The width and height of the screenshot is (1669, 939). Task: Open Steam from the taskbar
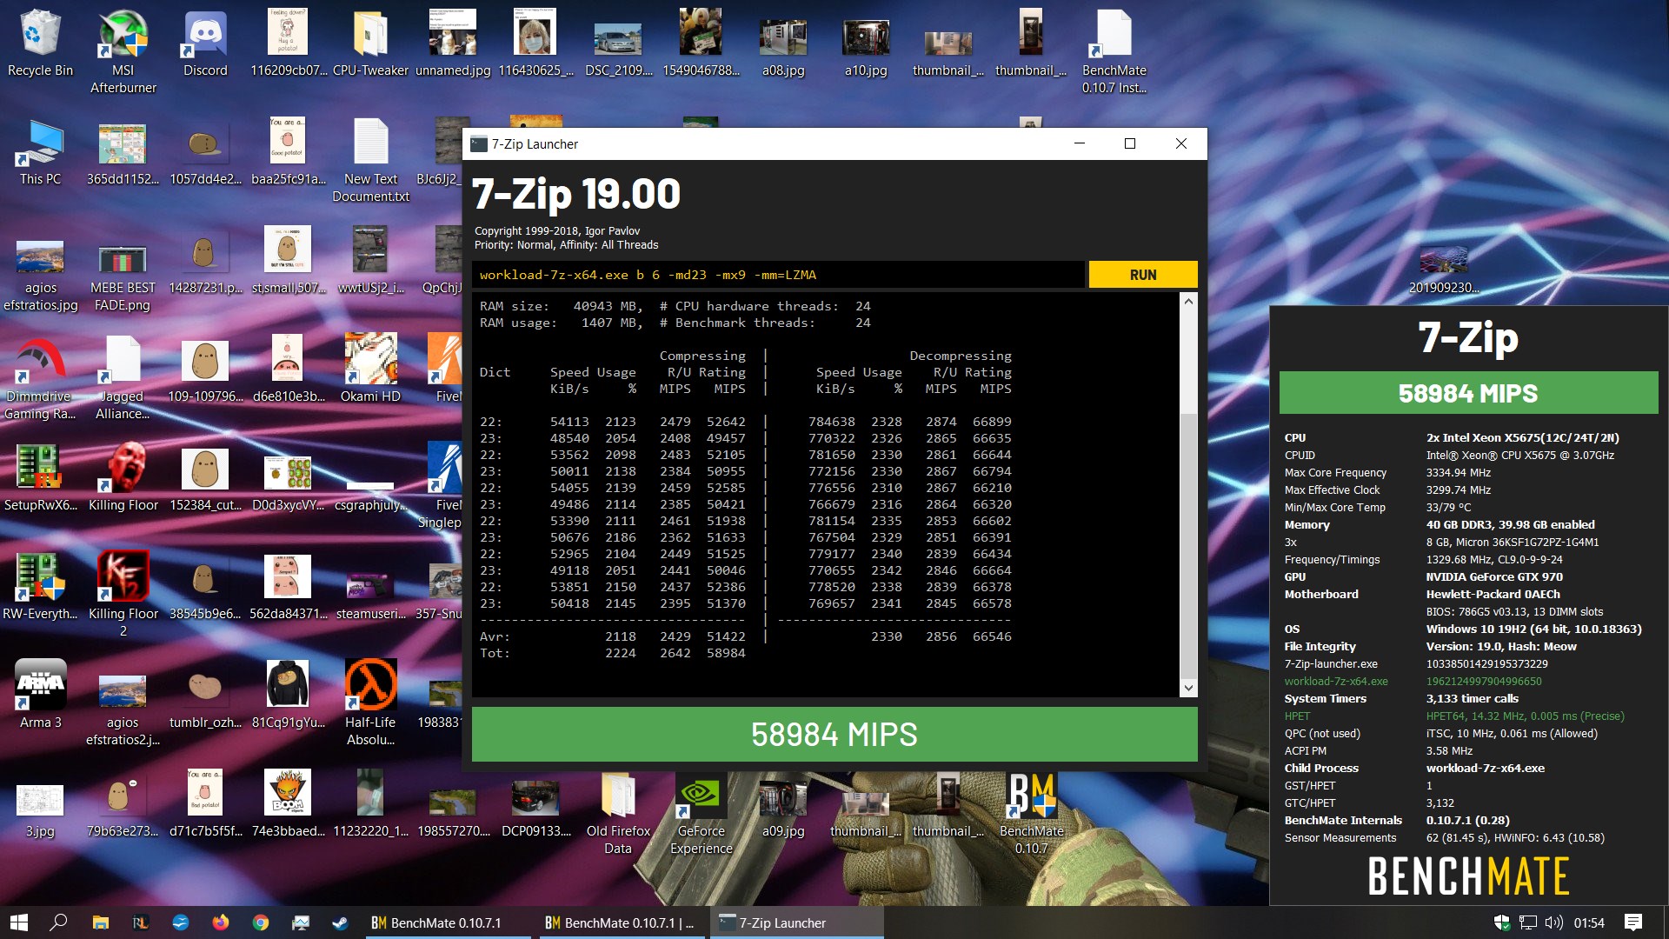[x=340, y=922]
